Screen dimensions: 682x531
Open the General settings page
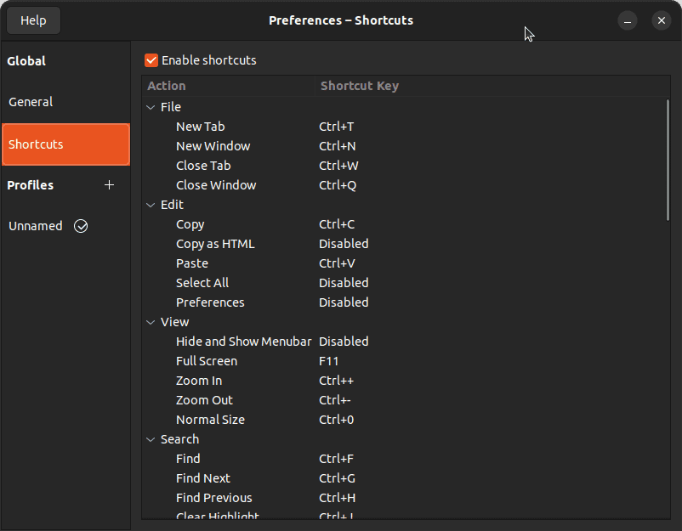[x=65, y=102]
